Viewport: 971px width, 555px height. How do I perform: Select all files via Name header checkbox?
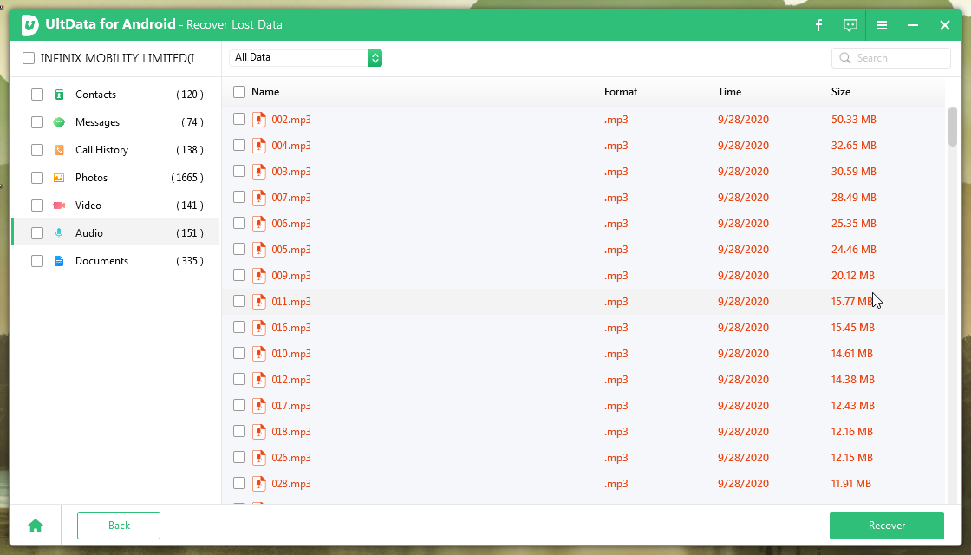pos(239,92)
